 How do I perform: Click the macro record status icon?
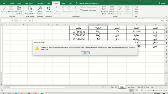coord(2,91)
